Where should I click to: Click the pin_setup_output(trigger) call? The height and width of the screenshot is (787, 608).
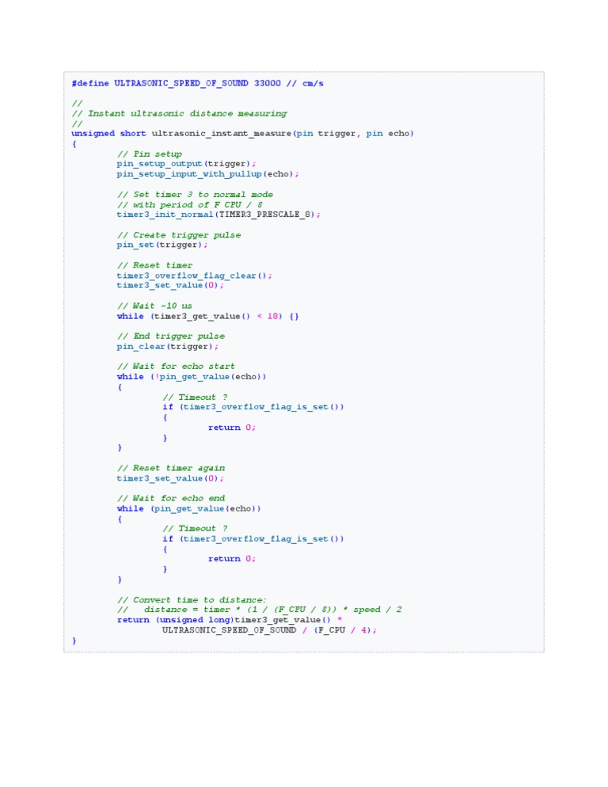click(186, 164)
